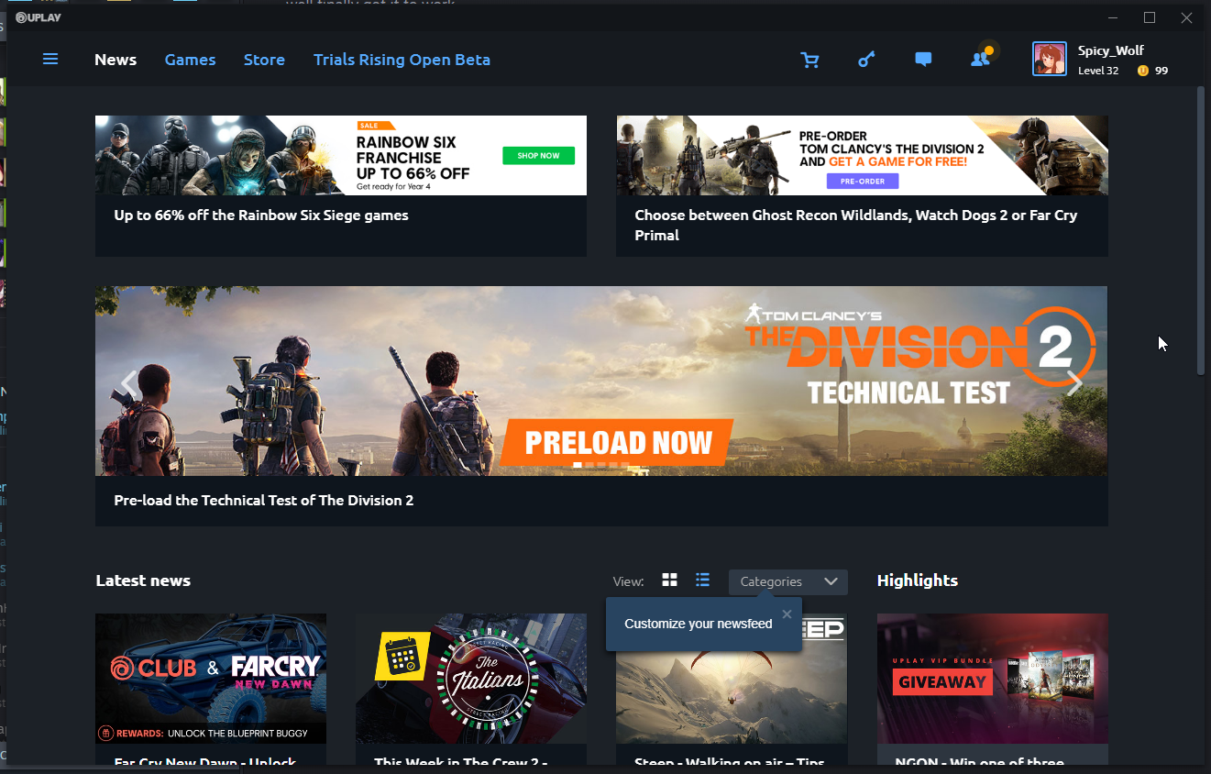Dismiss the Customize your newsfeed tooltip
Image resolution: width=1211 pixels, height=774 pixels.
(787, 614)
